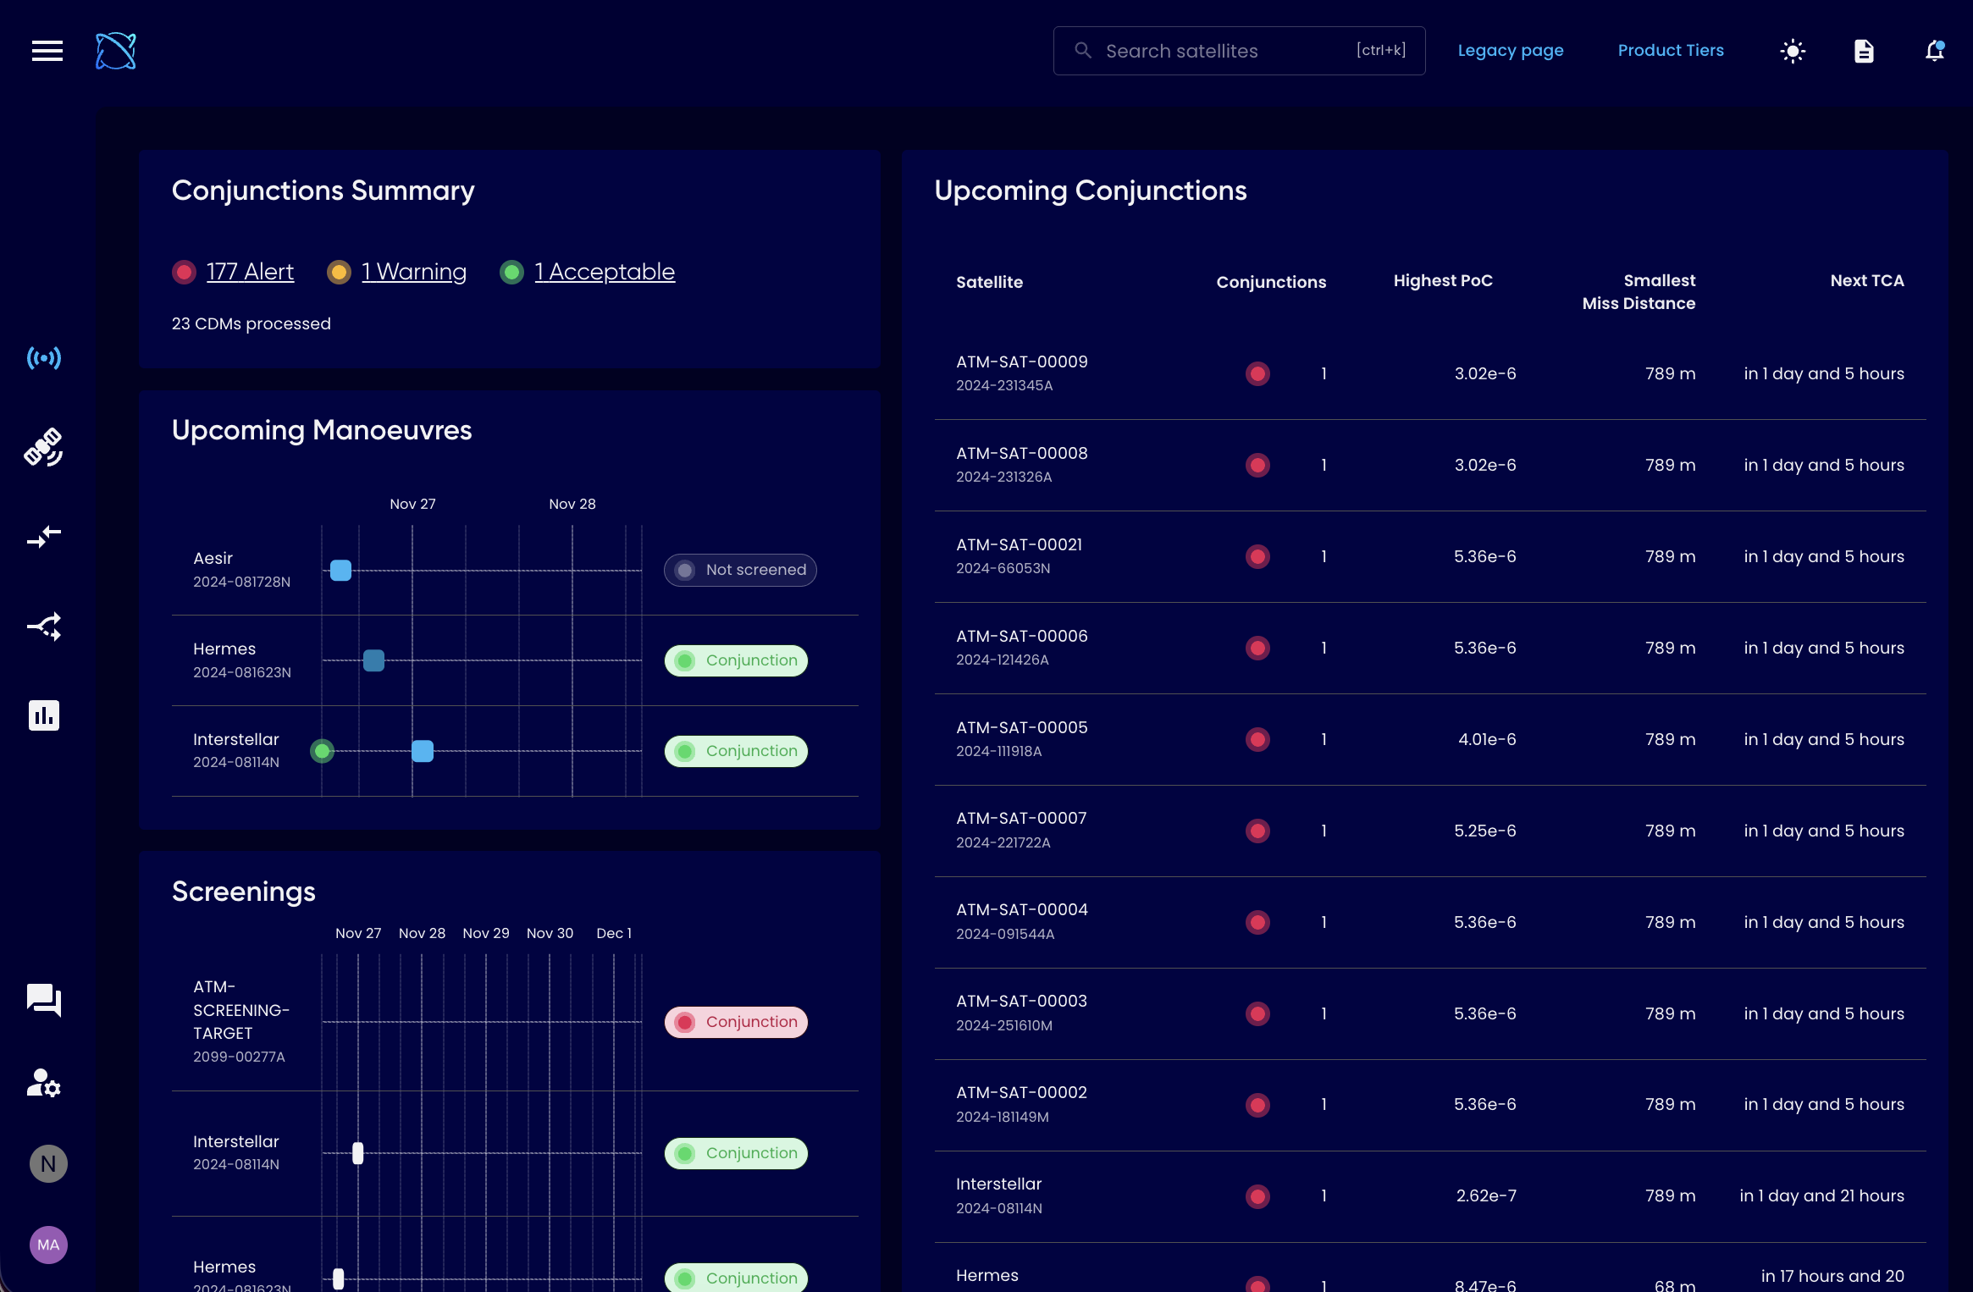Screen dimensions: 1973x1292
Task: Filter by 1 Warning conjunctions
Action: coord(413,272)
